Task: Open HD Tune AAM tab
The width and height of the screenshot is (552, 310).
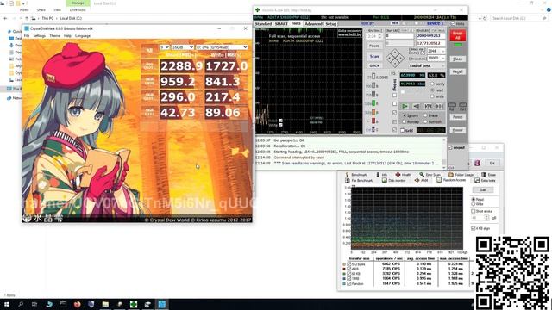Action: point(421,180)
